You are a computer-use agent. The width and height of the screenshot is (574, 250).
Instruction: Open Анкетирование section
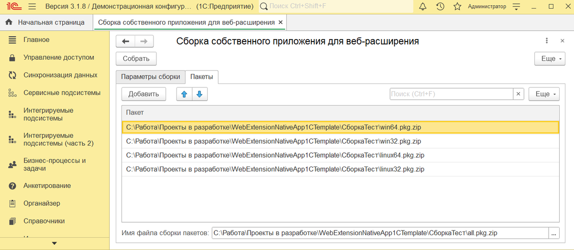47,186
